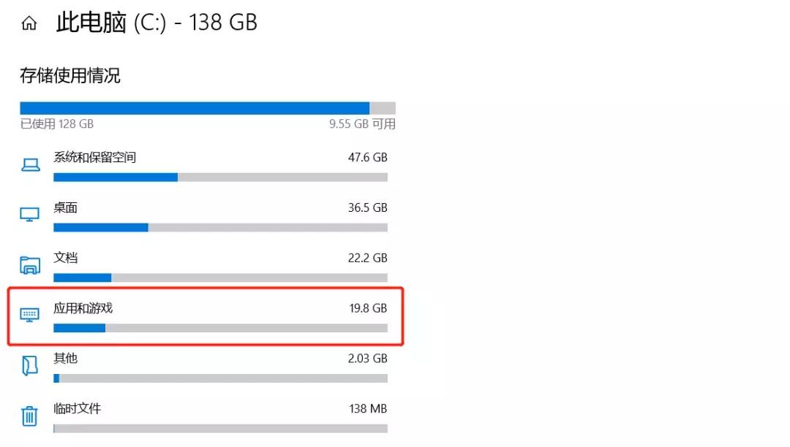790x447 pixels.
Task: Click the 22.2 GB documents usage bar
Action: click(x=220, y=278)
